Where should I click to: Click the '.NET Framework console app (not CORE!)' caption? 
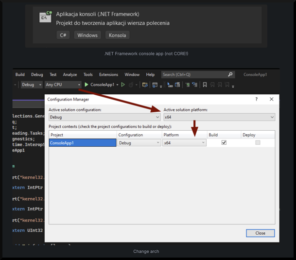click(x=146, y=53)
